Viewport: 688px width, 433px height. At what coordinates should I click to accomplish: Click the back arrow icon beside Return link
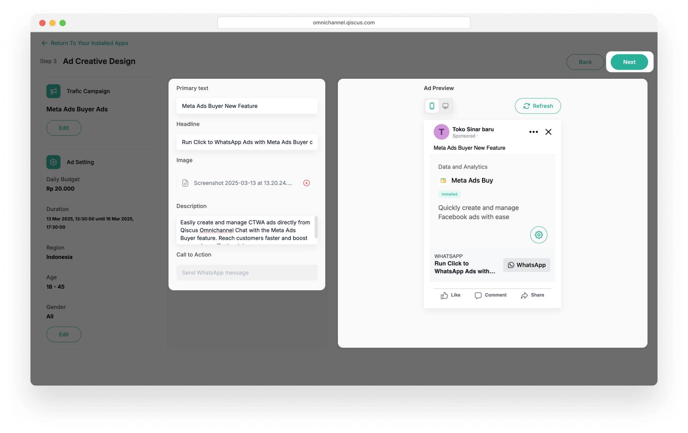44,43
